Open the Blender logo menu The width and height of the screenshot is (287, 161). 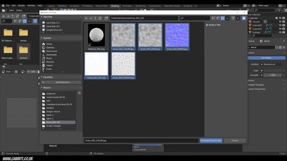click(3, 6)
